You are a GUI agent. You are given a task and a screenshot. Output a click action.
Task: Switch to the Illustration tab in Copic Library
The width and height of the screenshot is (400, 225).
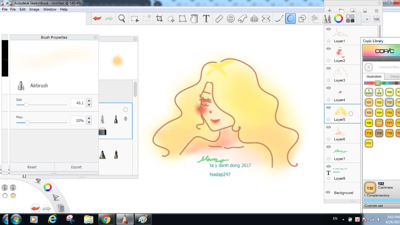(374, 76)
